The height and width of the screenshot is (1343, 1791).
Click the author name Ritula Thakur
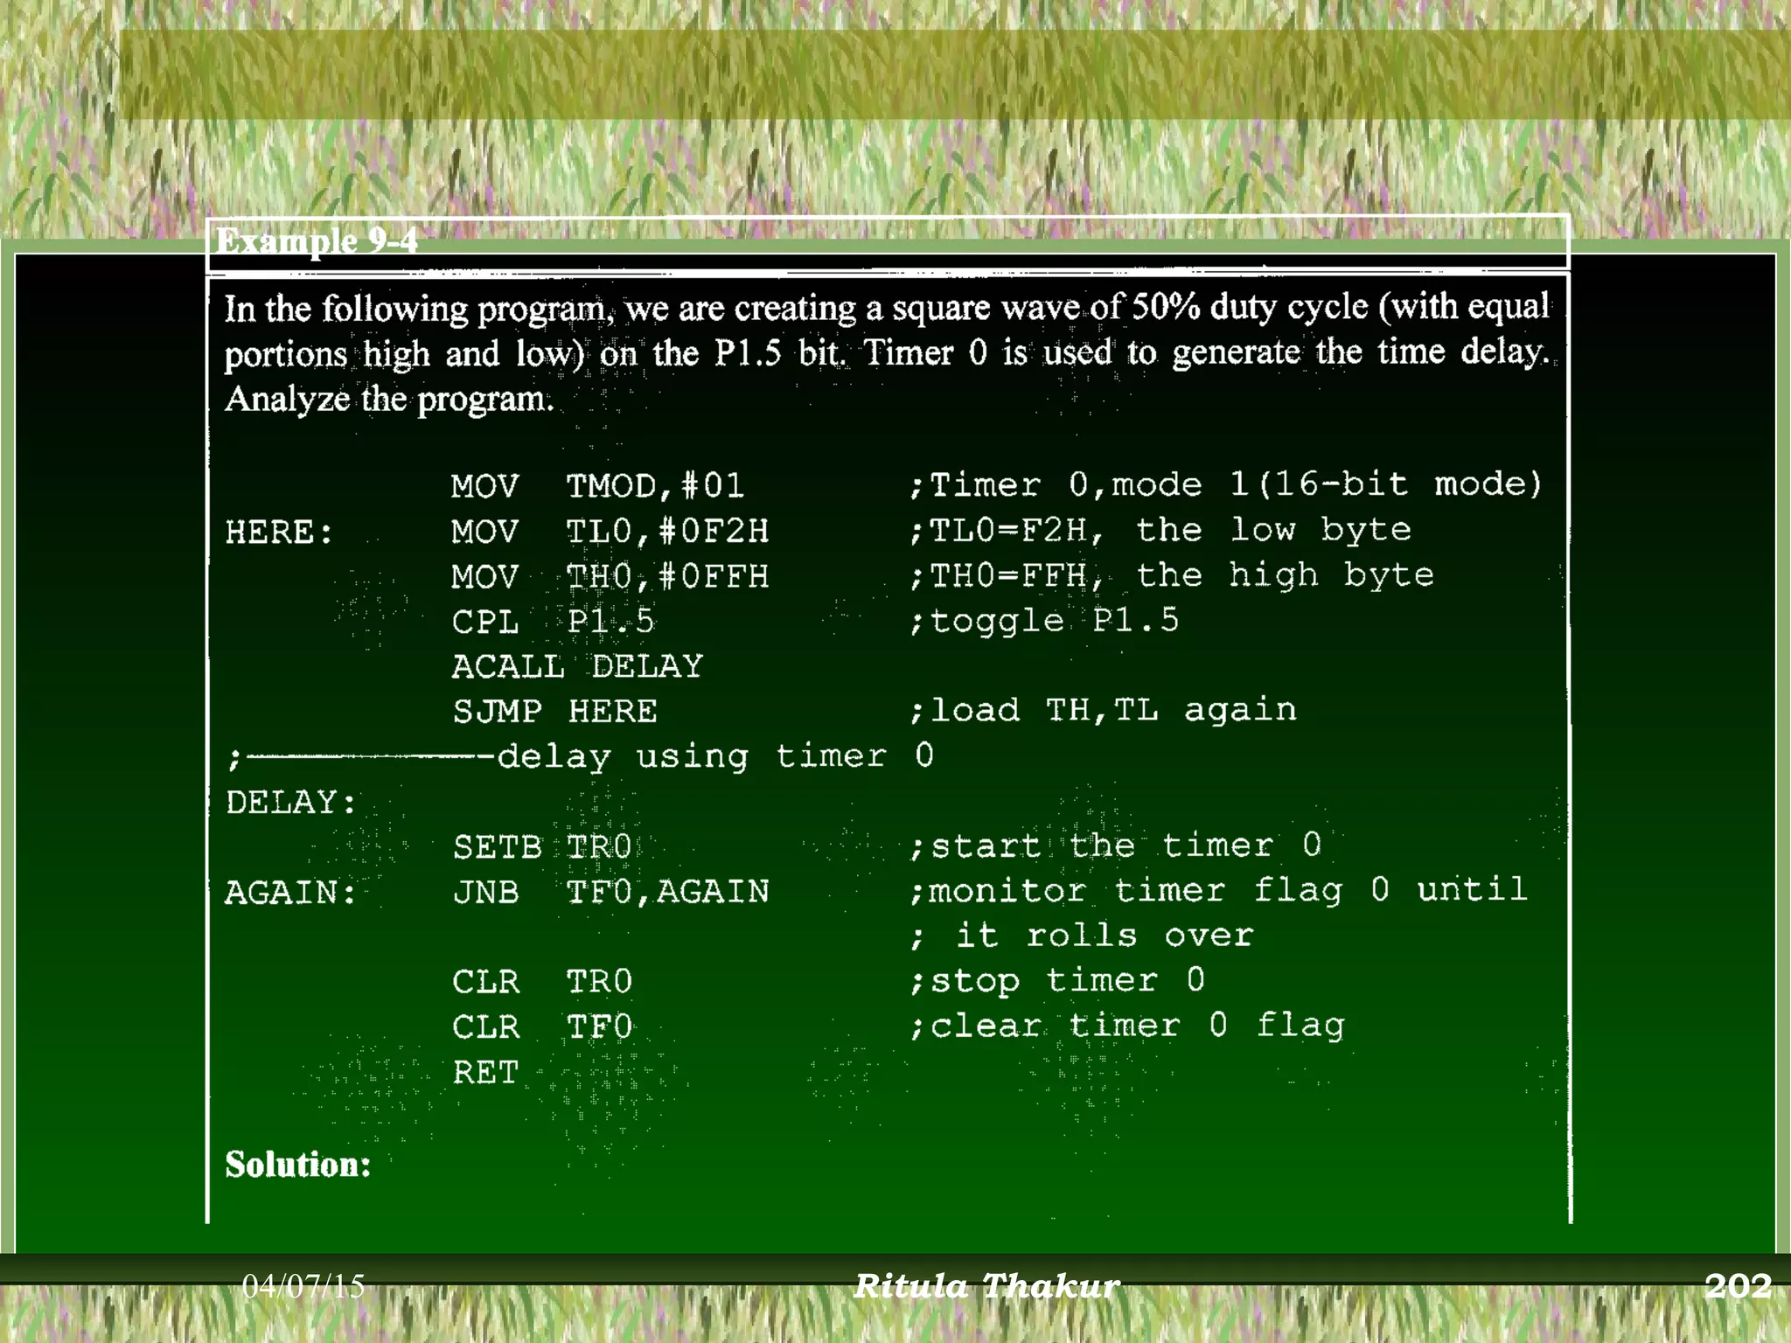click(x=986, y=1285)
